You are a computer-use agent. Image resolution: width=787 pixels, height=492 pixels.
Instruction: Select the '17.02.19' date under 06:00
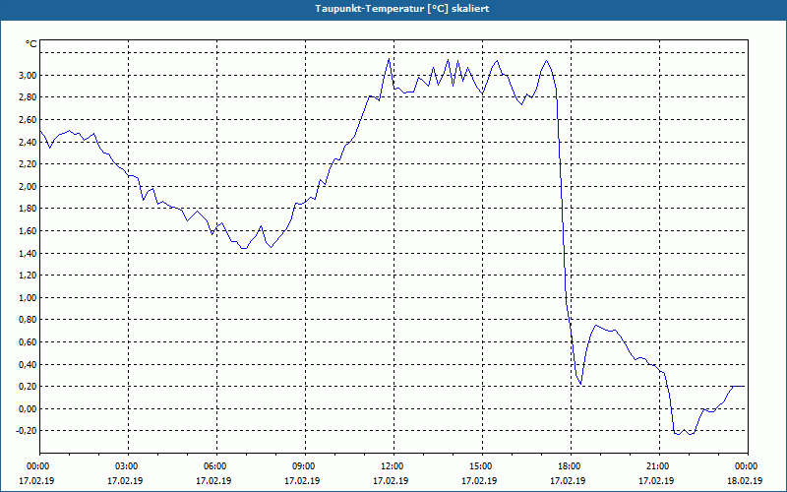tap(213, 481)
